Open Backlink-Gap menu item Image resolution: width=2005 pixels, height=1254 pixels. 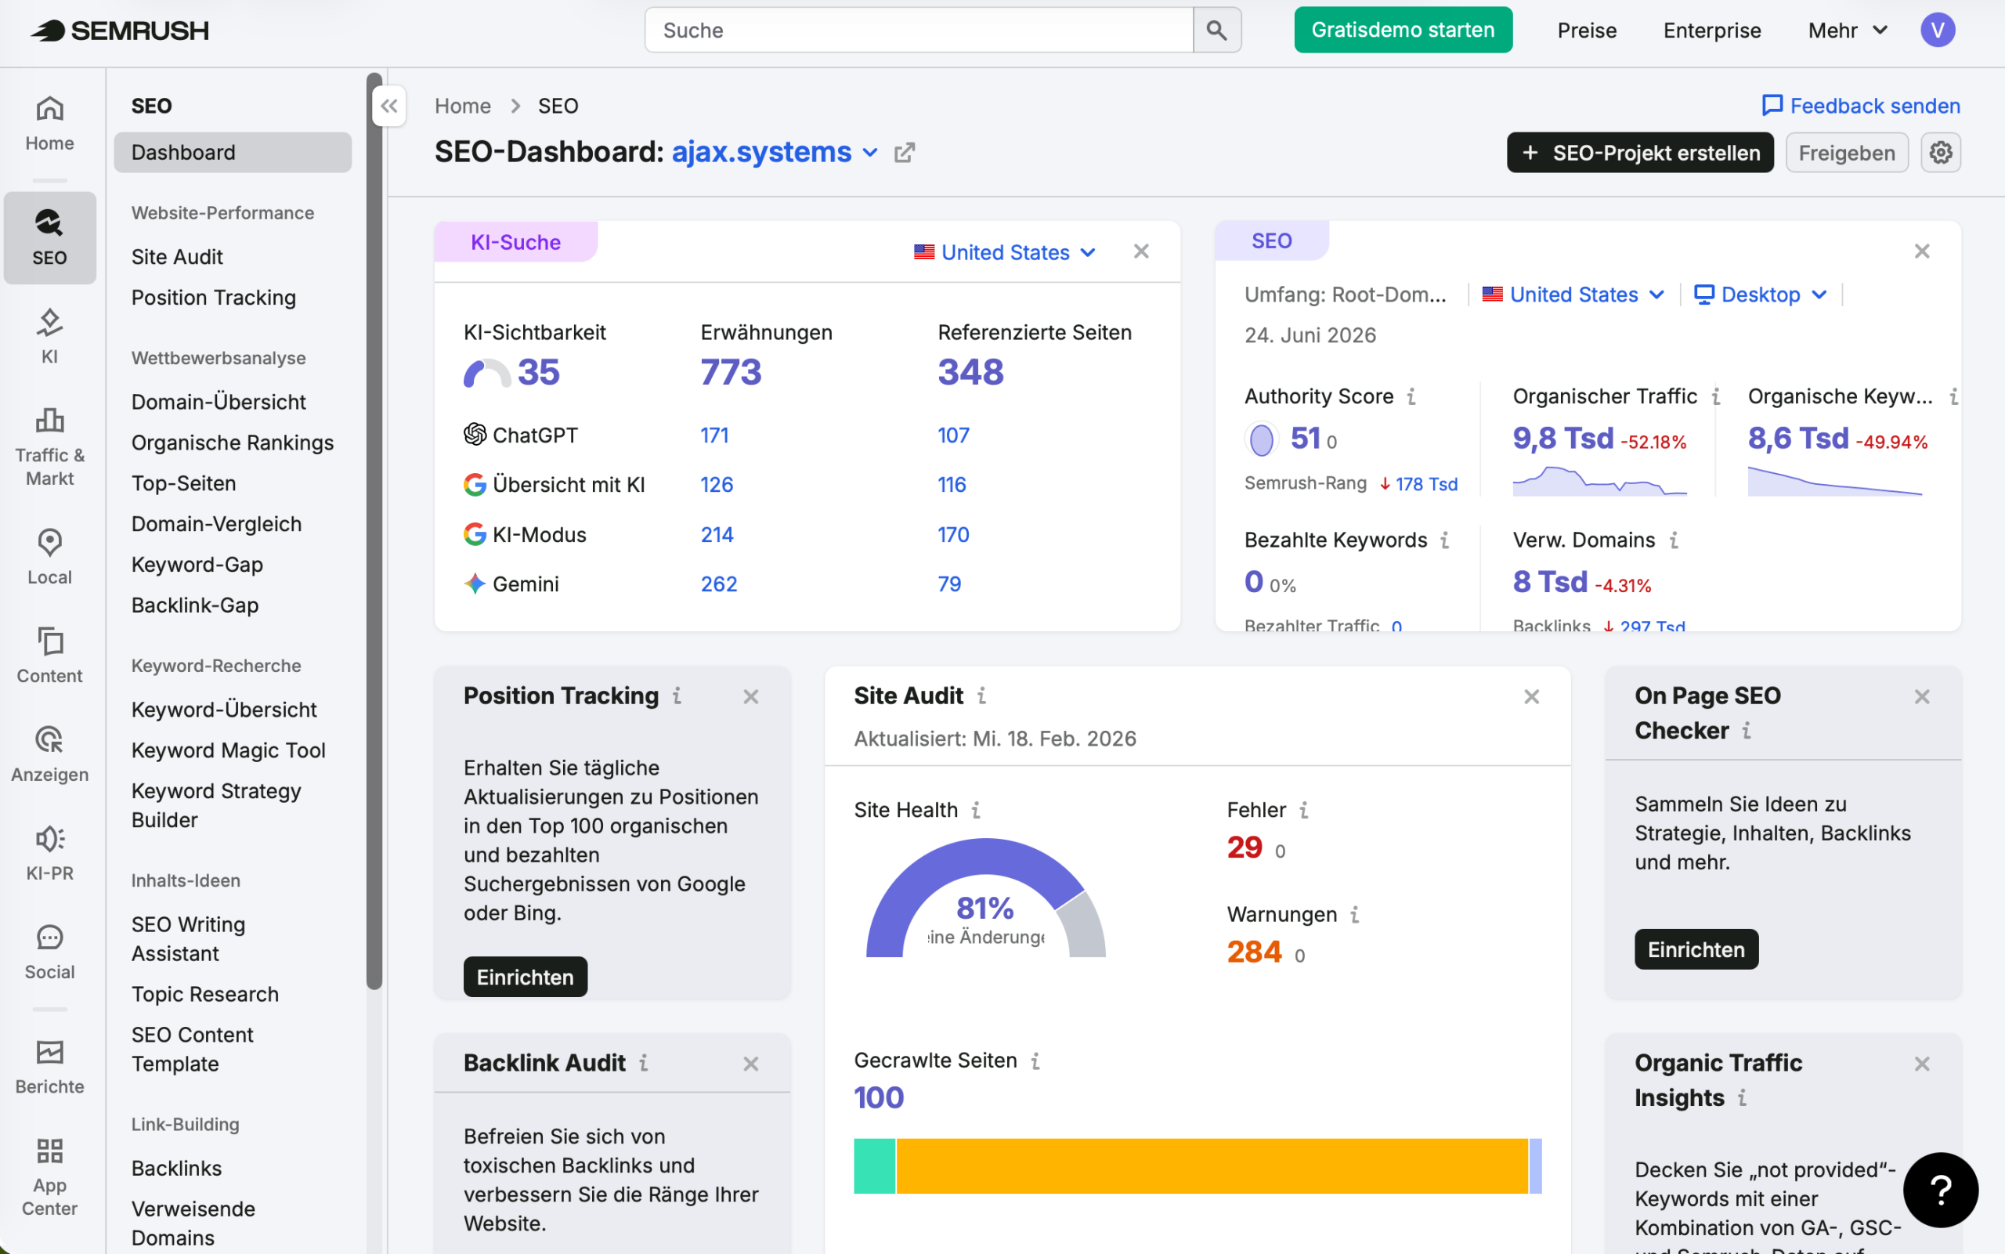click(x=195, y=605)
